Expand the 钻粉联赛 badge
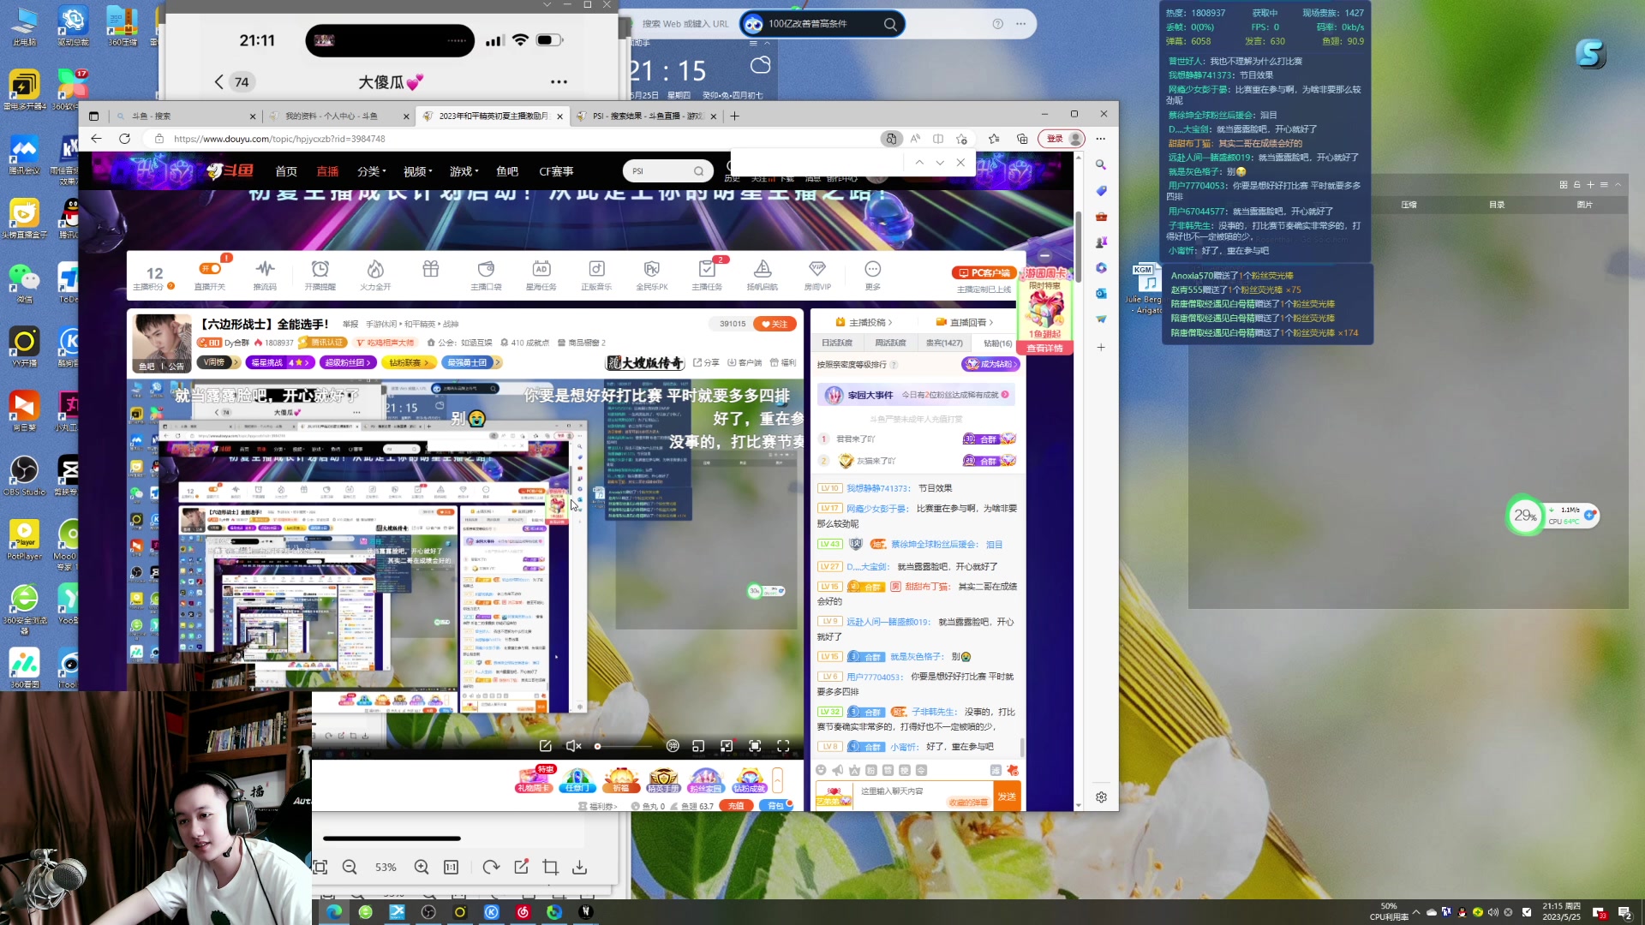This screenshot has height=925, width=1645. [408, 362]
